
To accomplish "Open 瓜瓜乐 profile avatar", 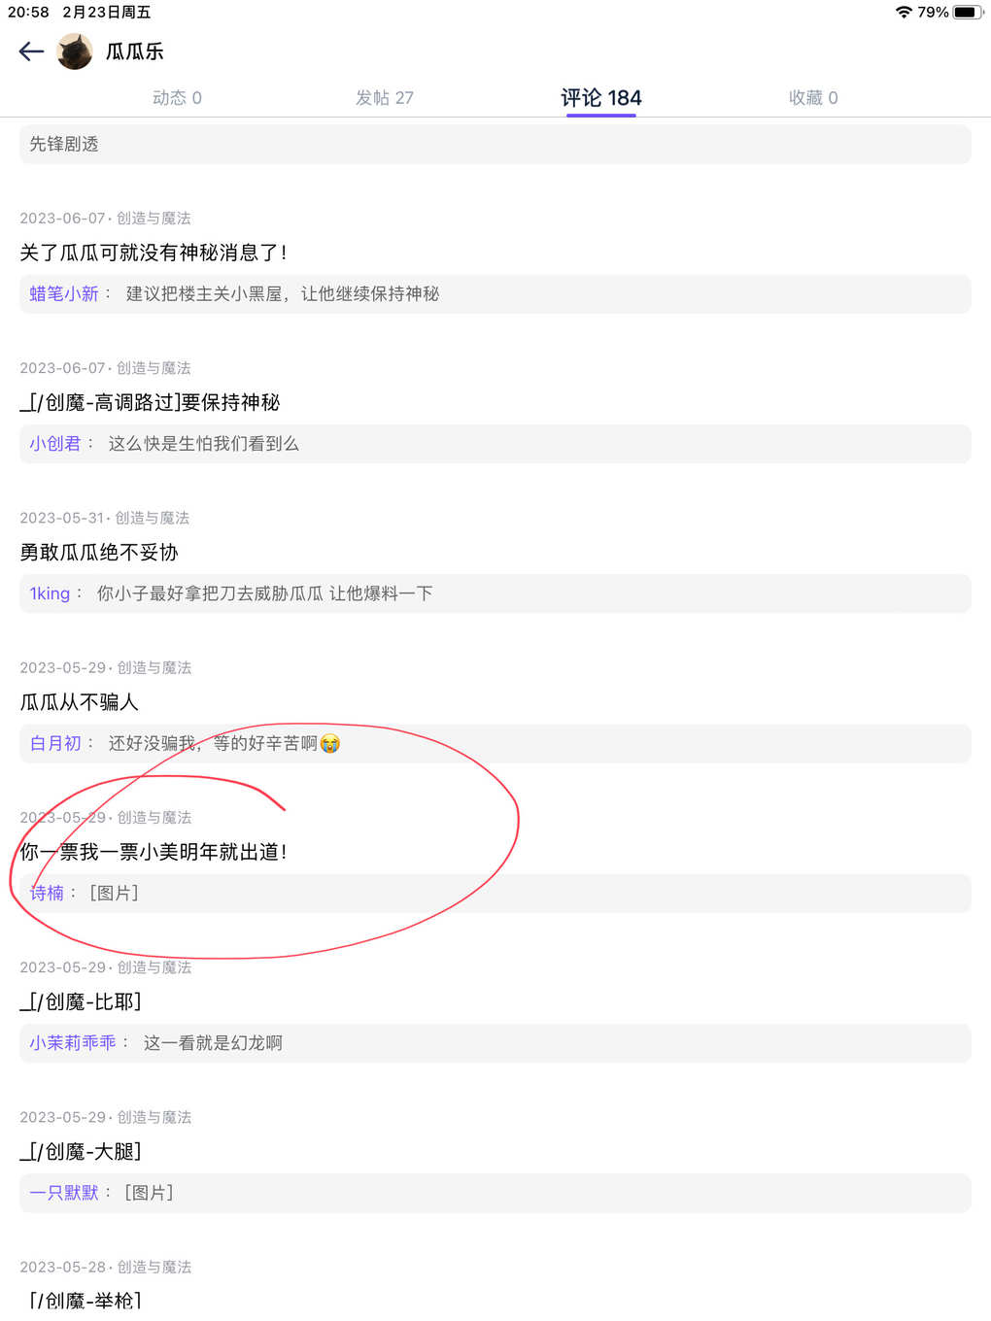I will [75, 51].
